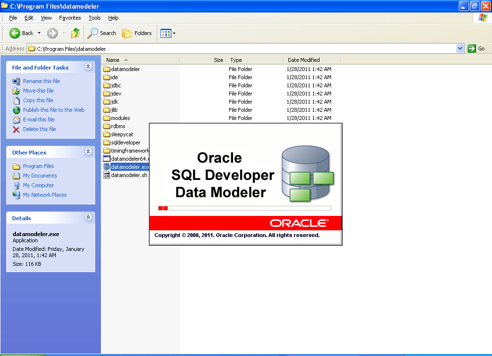
Task: Click the Publish to Web globe icon
Action: tap(16, 110)
